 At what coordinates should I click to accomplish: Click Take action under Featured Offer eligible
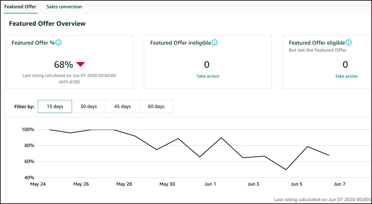tap(346, 76)
